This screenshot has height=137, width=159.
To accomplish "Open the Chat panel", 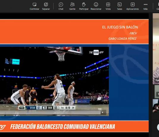I will coord(61,6).
